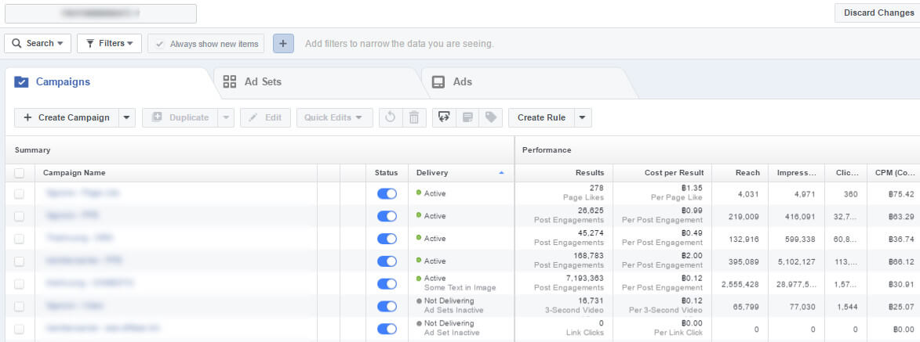This screenshot has height=342, width=920.
Task: Click the tag label icon
Action: (x=491, y=117)
